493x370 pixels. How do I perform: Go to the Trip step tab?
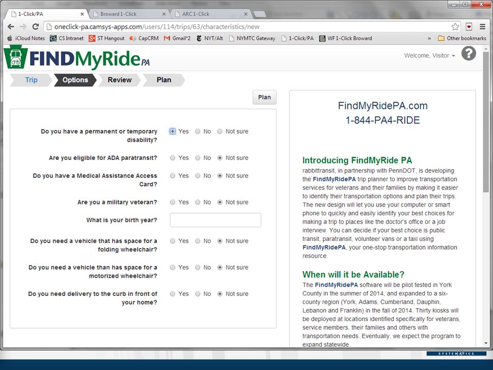(31, 80)
